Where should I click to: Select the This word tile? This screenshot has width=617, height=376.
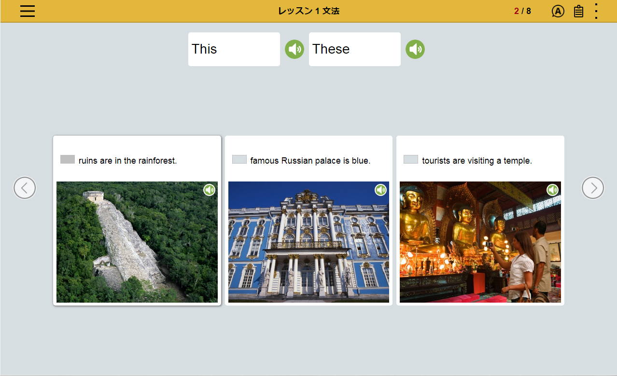[234, 49]
